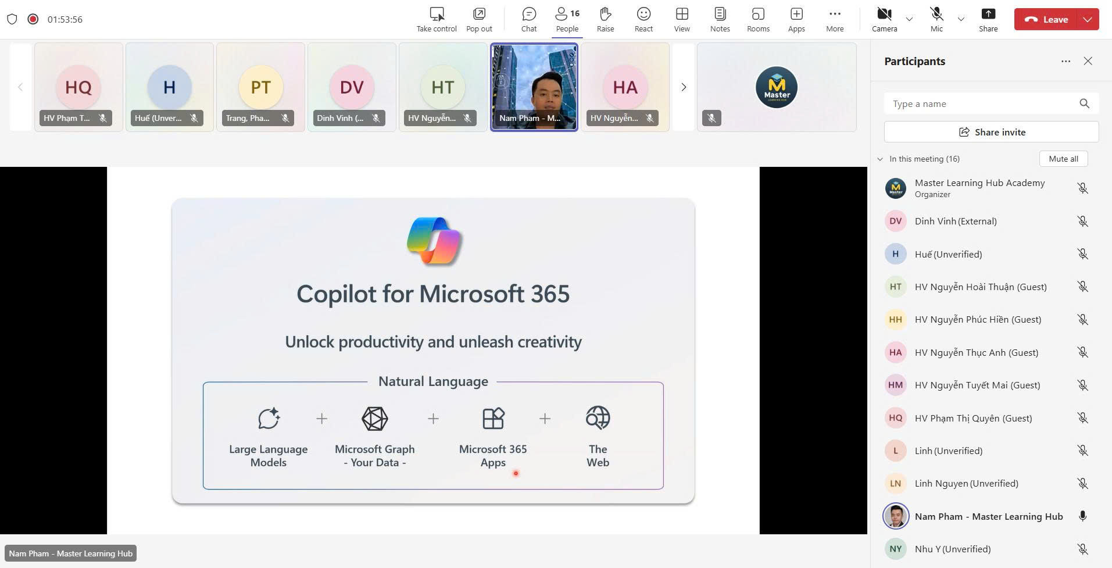This screenshot has height=568, width=1112.
Task: Switch to the People tab
Action: pos(567,19)
